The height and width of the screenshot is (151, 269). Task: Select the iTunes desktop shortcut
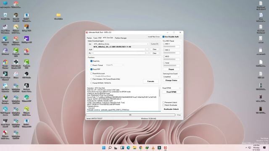(x=16, y=75)
